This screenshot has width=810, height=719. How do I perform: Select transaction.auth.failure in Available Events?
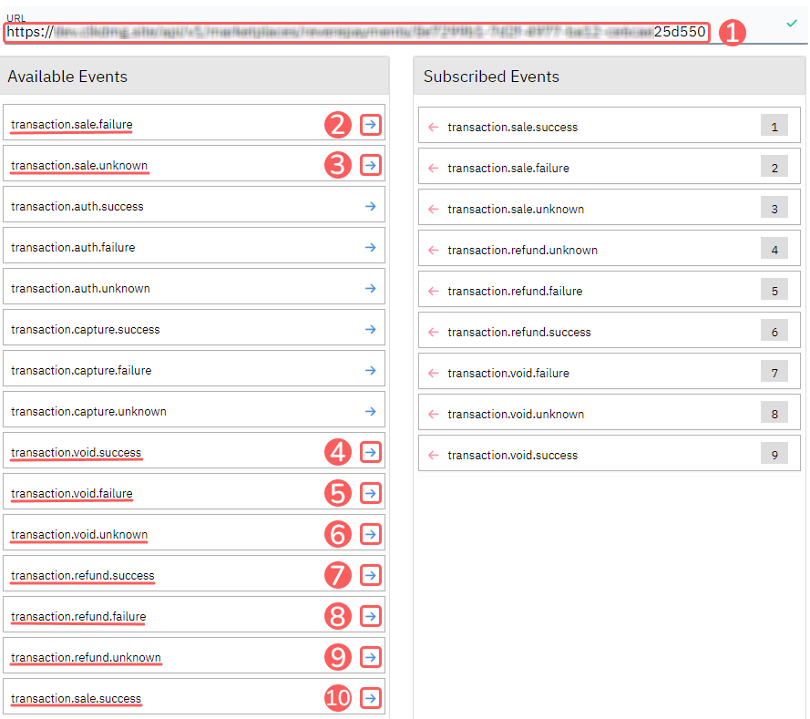[x=73, y=248]
